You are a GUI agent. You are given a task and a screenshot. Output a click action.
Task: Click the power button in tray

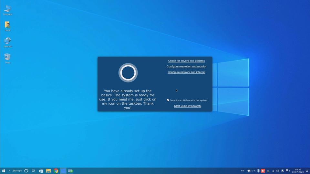307,171
